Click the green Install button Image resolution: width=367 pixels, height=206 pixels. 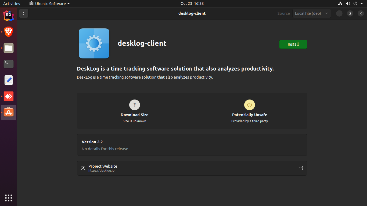coord(293,44)
